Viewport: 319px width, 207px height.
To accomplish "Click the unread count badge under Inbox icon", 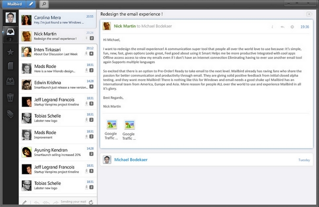I will click(10, 39).
